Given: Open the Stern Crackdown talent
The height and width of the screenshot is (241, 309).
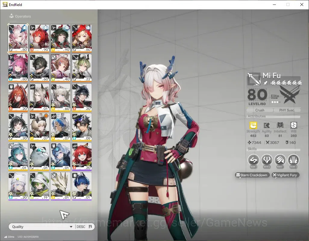Looking at the screenshot, I should tap(252, 175).
